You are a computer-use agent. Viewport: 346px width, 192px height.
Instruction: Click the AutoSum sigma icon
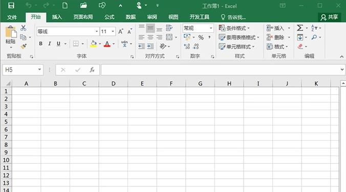coord(299,28)
